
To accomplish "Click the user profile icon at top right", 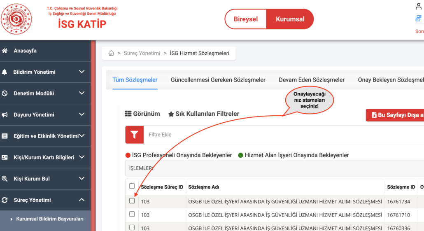I will pos(419,7).
